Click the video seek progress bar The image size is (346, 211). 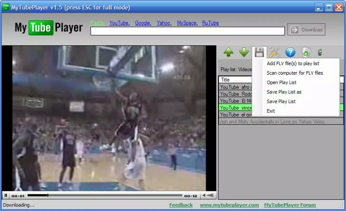pyautogui.click(x=105, y=195)
